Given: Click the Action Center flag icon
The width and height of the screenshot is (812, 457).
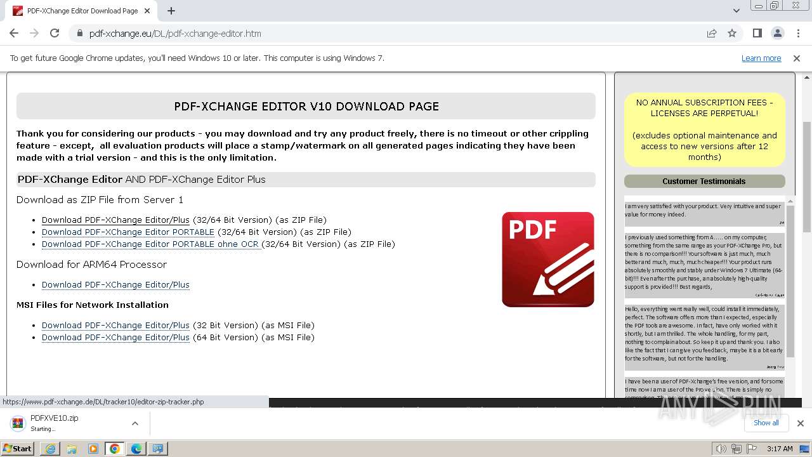Looking at the screenshot, I should click(752, 449).
